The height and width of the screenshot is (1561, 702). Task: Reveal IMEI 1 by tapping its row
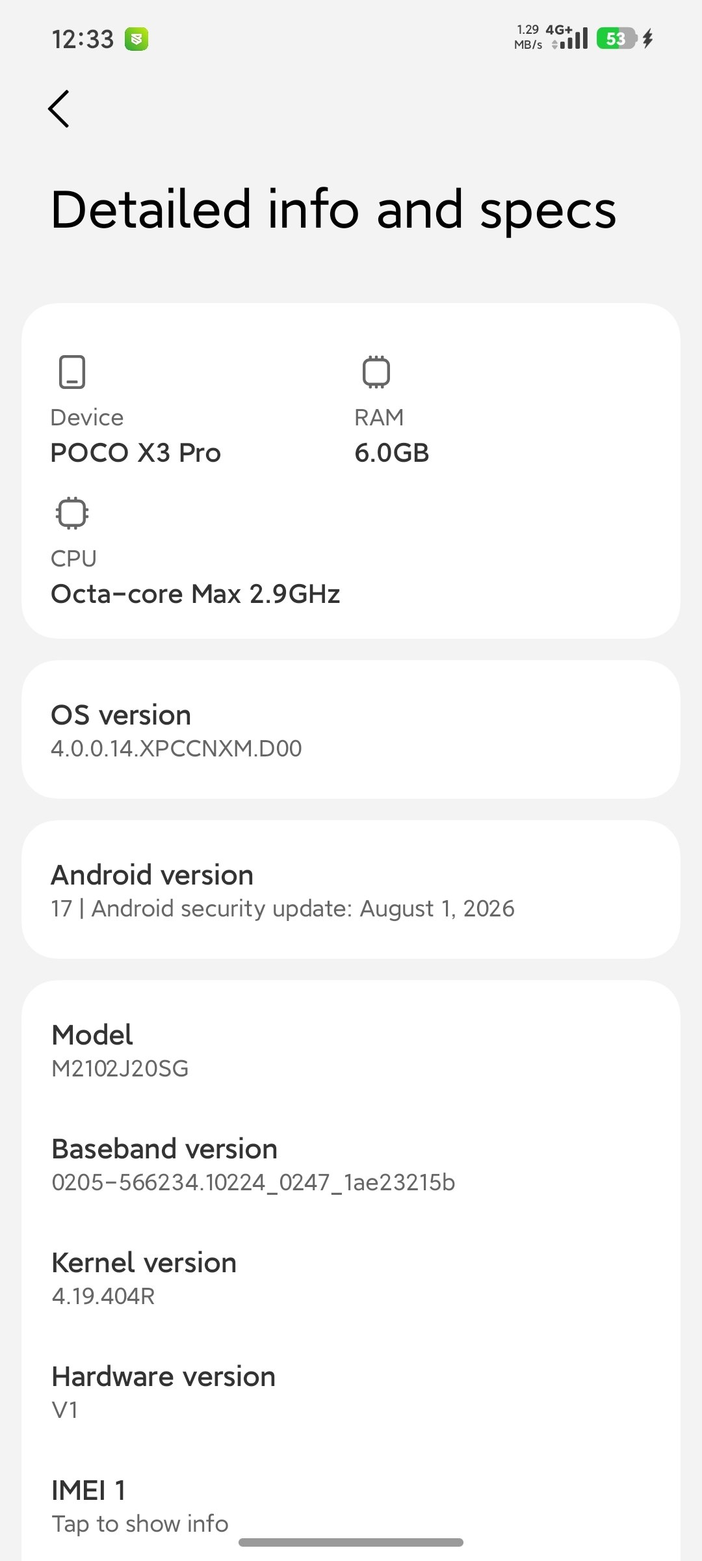[351, 1506]
